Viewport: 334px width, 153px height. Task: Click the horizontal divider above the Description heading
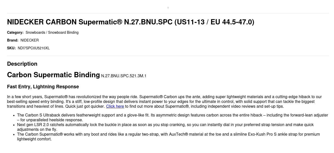[168, 56]
